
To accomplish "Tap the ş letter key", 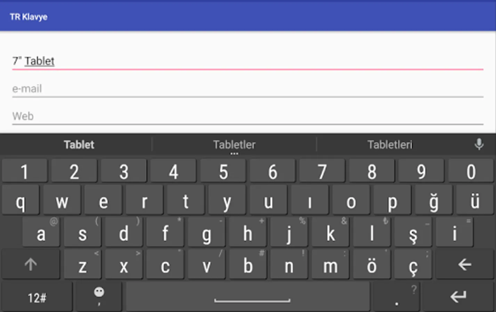I will click(x=413, y=232).
